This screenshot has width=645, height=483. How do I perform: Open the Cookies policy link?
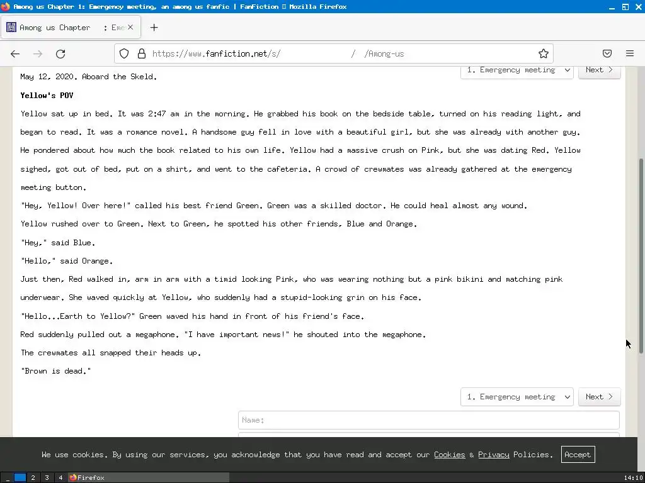tap(449, 455)
